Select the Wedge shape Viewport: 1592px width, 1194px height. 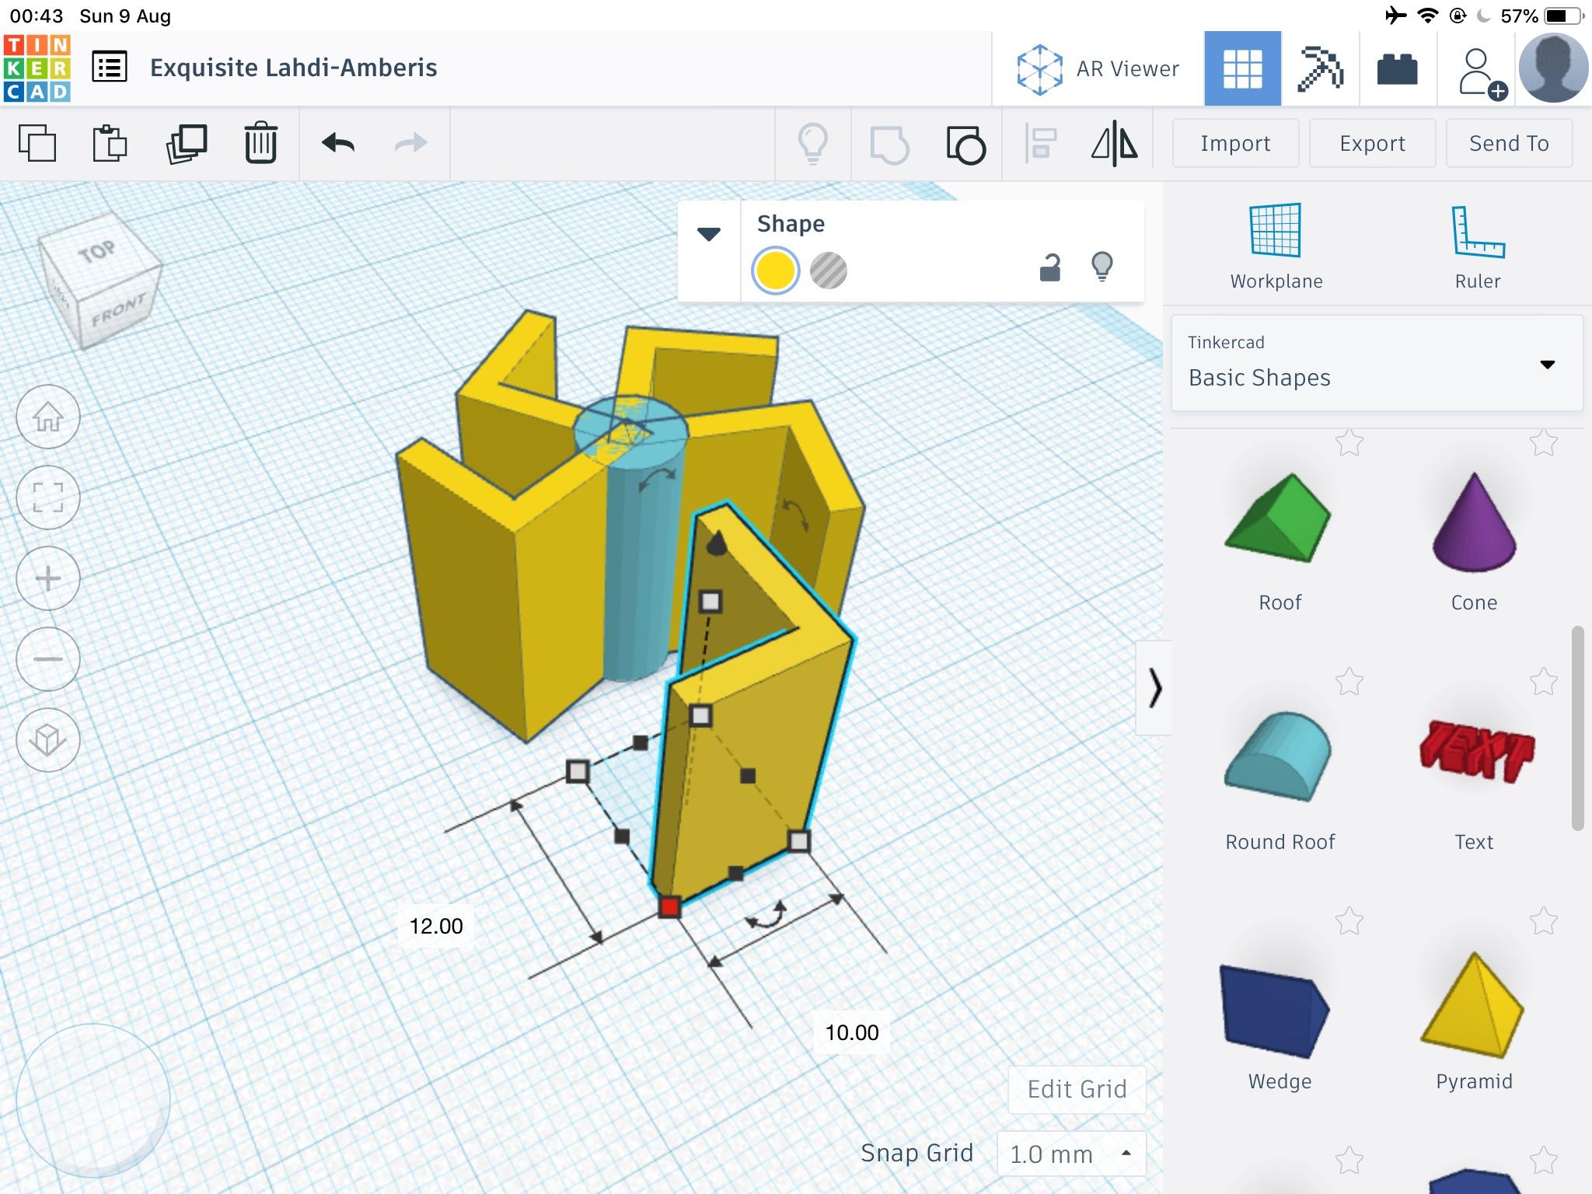[x=1275, y=1011]
